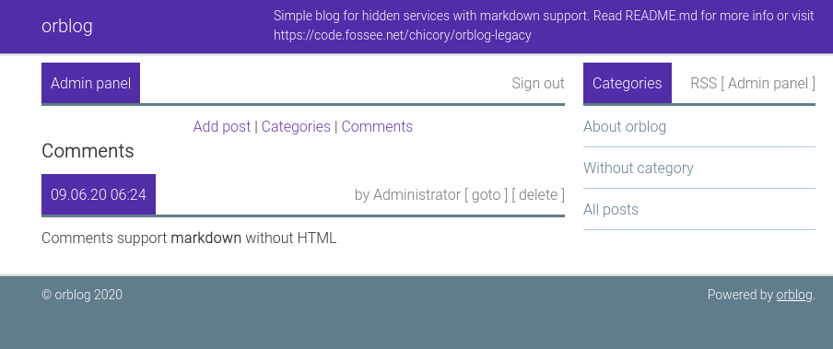The width and height of the screenshot is (833, 349).
Task: Open Categories link next to Add post
Action: [x=296, y=127]
